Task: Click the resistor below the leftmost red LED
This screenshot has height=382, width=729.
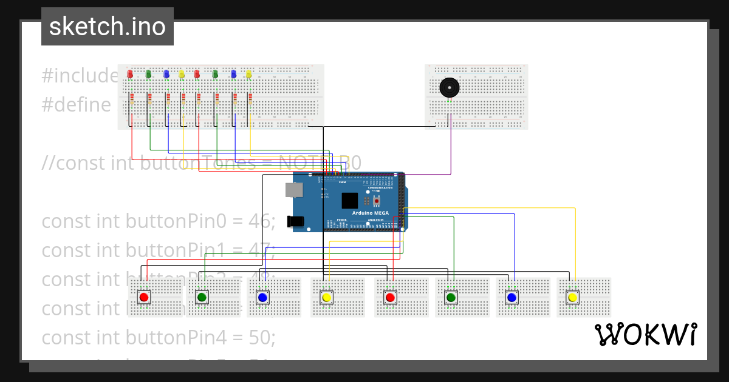Action: tap(132, 99)
